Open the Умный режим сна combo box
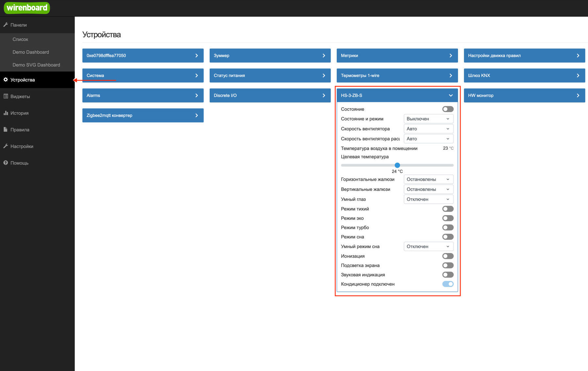The width and height of the screenshot is (588, 371). (428, 246)
